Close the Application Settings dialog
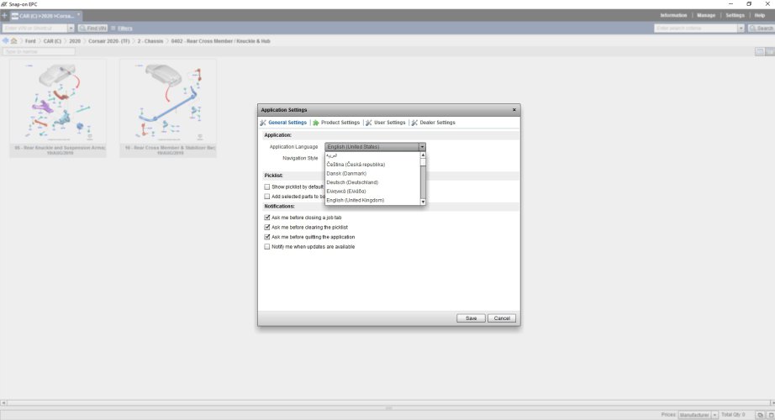The height and width of the screenshot is (420, 775). [514, 110]
